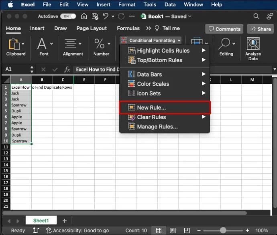This screenshot has height=235, width=277.
Task: Toggle the AutoSave switch
Action: tap(69, 16)
